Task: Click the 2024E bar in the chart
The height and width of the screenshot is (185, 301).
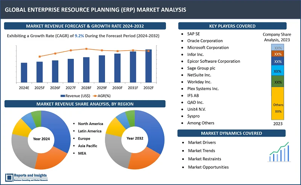Action: pyautogui.click(x=24, y=72)
